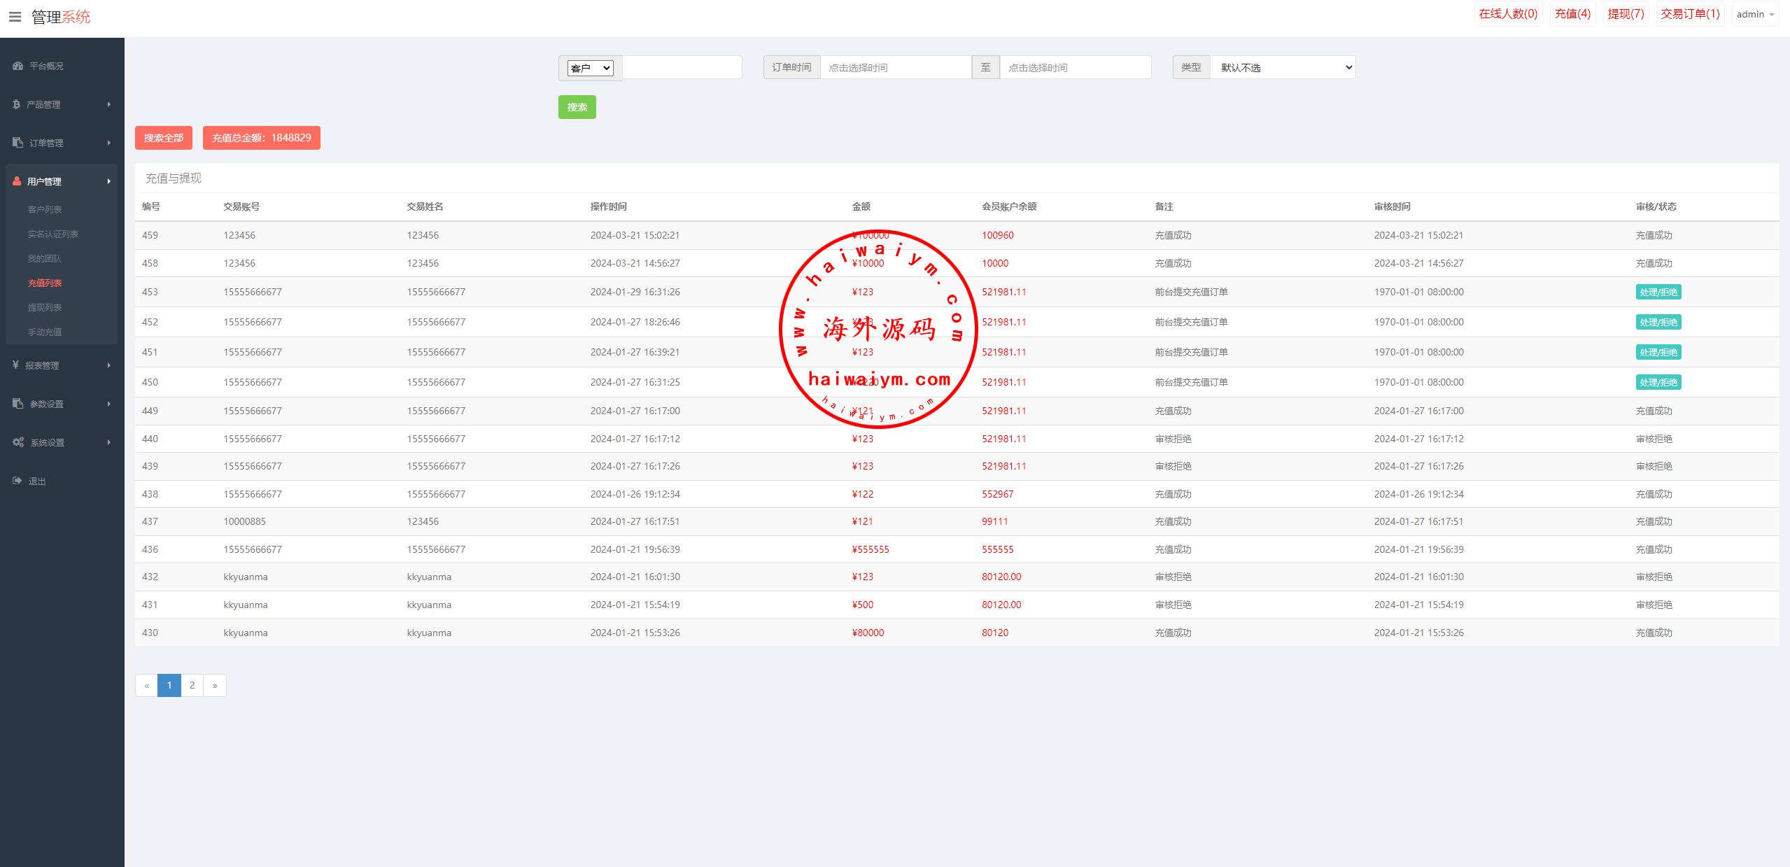Open the 客户 search field dropdown

590,68
